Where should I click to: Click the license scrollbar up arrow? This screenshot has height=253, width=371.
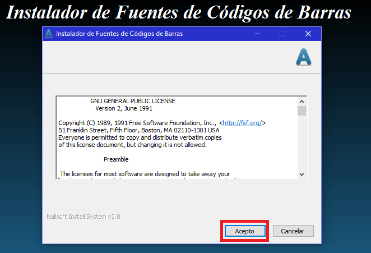pyautogui.click(x=302, y=101)
